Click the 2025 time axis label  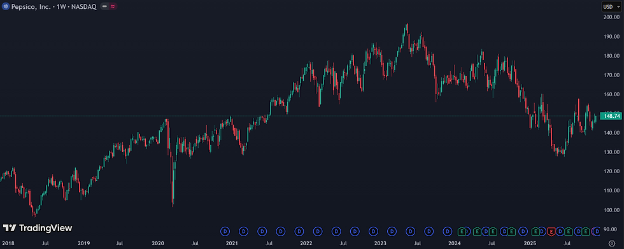coord(530,243)
